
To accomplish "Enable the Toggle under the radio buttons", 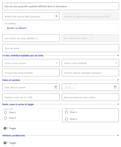I will pos(6,128).
